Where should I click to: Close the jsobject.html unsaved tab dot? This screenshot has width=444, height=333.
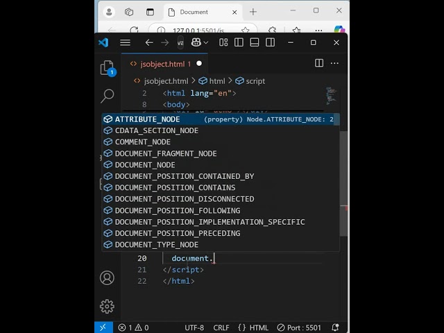pos(199,63)
